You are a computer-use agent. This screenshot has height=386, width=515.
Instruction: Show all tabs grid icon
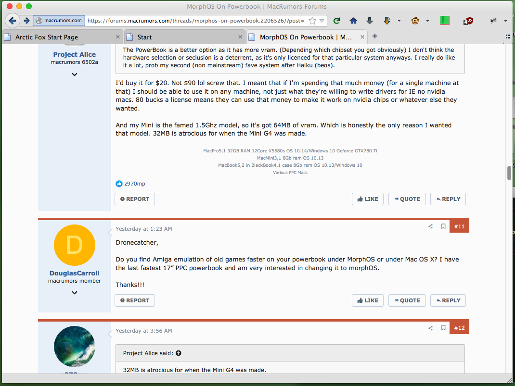tap(507, 37)
